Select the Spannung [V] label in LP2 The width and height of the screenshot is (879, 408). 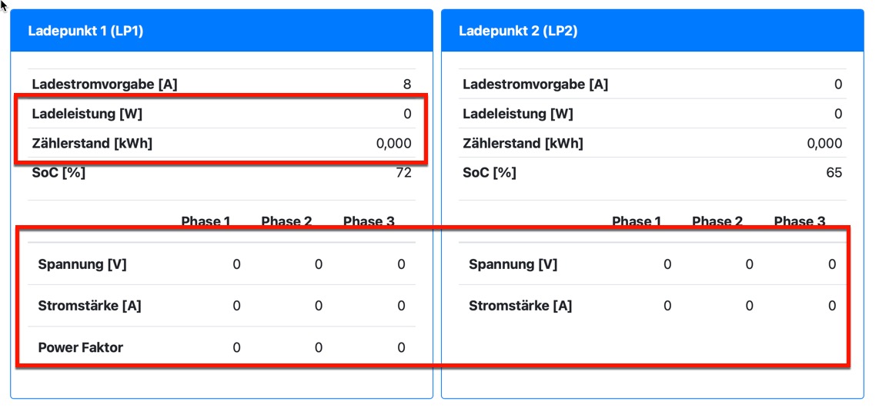click(x=513, y=264)
